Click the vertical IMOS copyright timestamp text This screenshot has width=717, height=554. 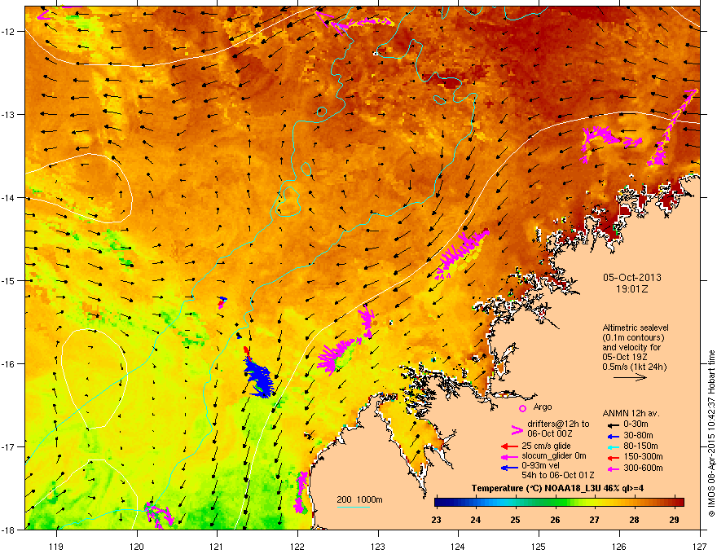click(711, 433)
